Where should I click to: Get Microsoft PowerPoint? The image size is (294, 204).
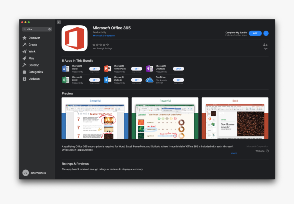coord(136,69)
